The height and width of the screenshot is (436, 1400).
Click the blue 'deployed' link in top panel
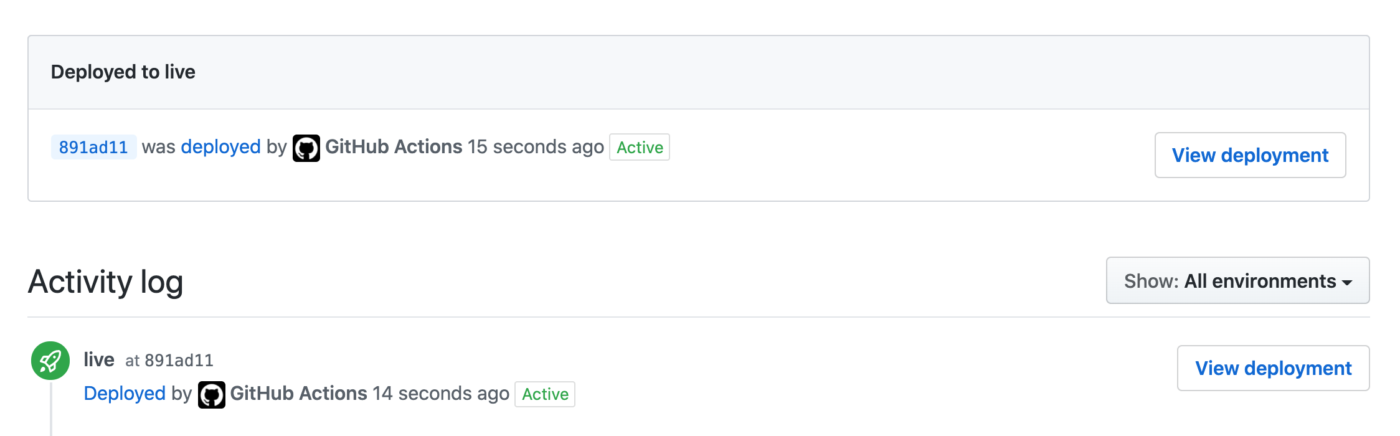[220, 147]
